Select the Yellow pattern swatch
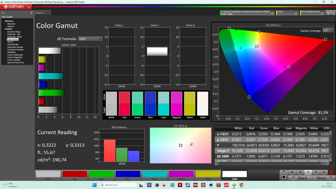Image resolution: width=336 pixels, height=189 pixels. coord(208,175)
